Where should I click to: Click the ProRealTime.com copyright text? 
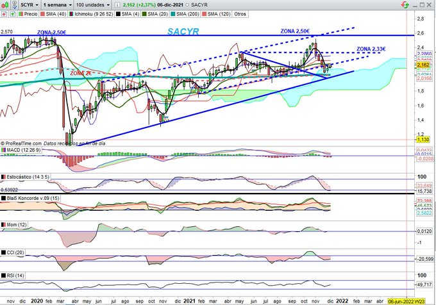(x=21, y=144)
